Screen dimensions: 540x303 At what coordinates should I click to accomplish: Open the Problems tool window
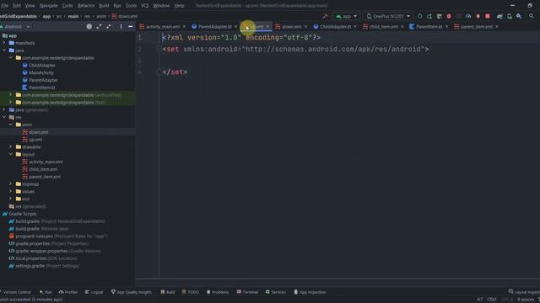(218, 292)
